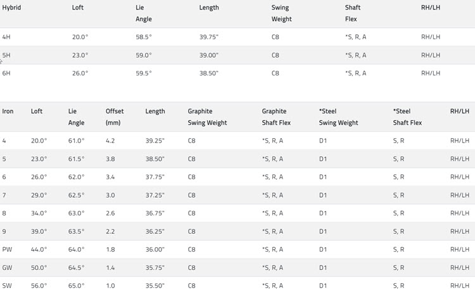The height and width of the screenshot is (294, 475).
Task: Click the 37.75" iron length cell
Action: pyautogui.click(x=155, y=177)
